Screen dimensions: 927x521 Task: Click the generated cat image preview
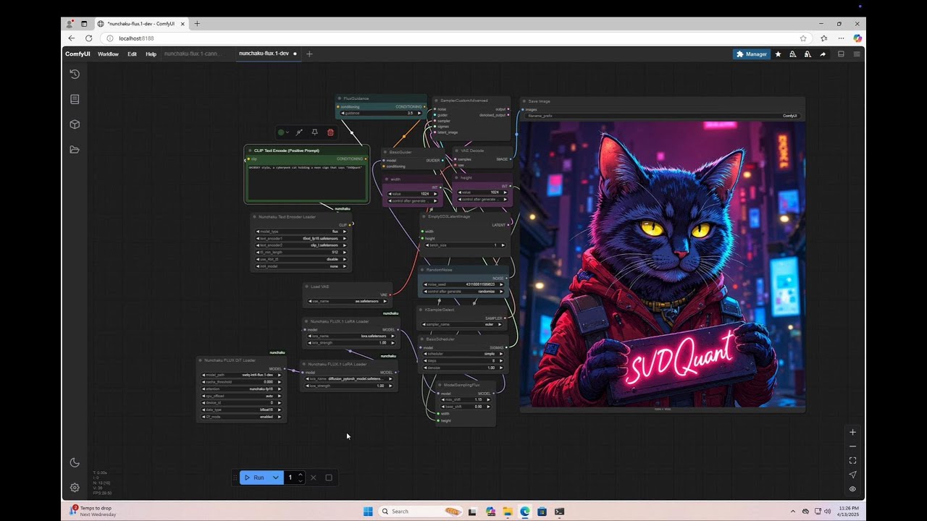click(663, 264)
